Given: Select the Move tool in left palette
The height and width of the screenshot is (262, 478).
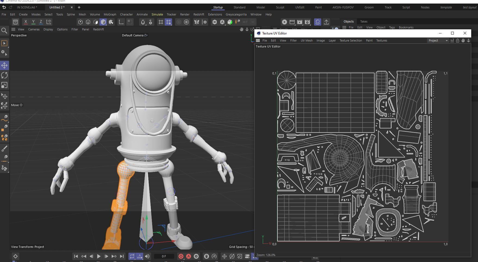Looking at the screenshot, I should tap(4, 65).
